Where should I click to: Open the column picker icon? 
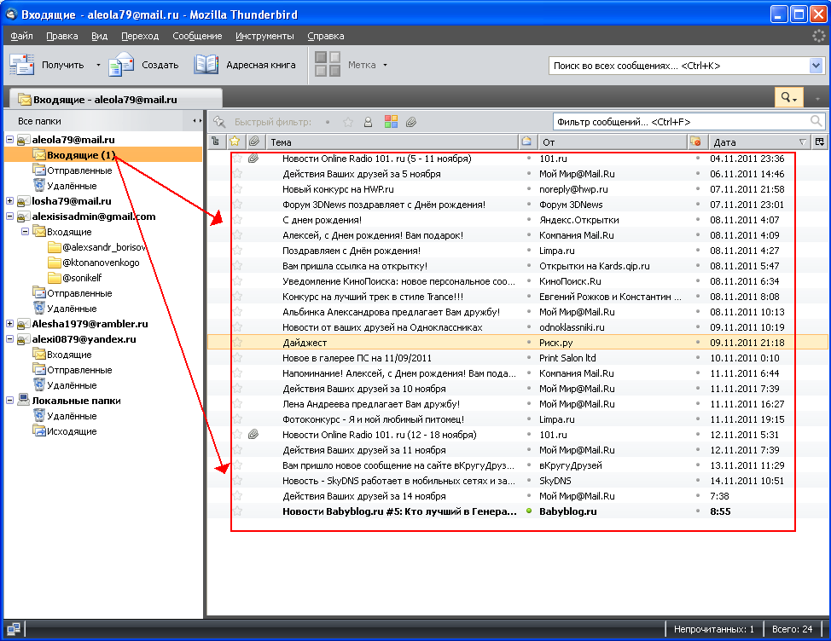819,141
